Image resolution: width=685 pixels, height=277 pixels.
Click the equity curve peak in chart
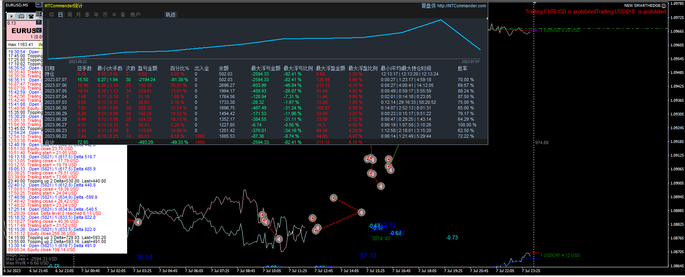point(440,20)
